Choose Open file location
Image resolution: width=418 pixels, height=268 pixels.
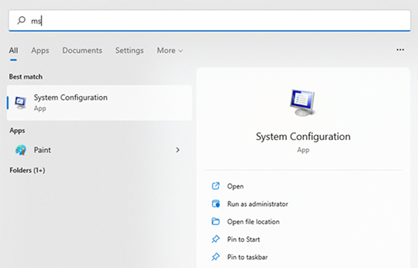[254, 221]
